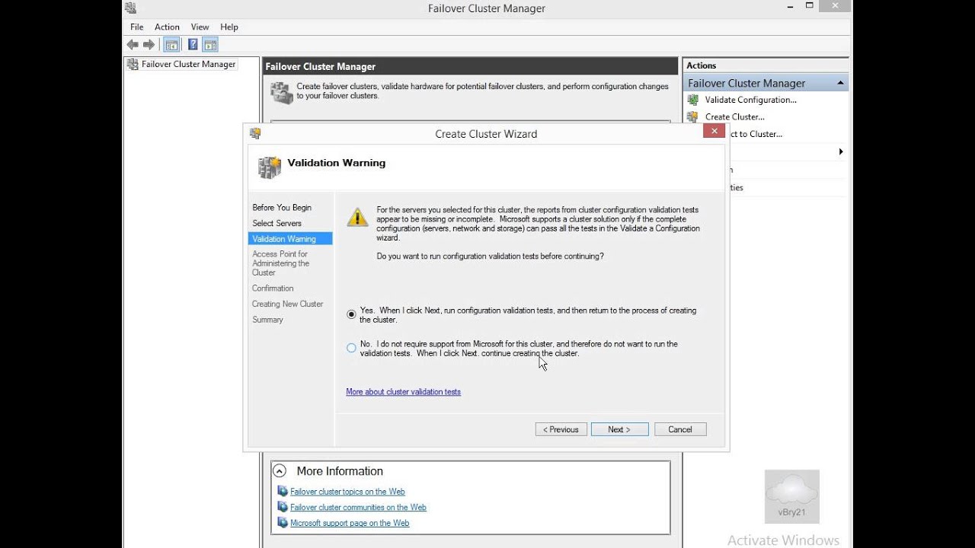Open Failover cluster communities on the Web

pos(358,507)
